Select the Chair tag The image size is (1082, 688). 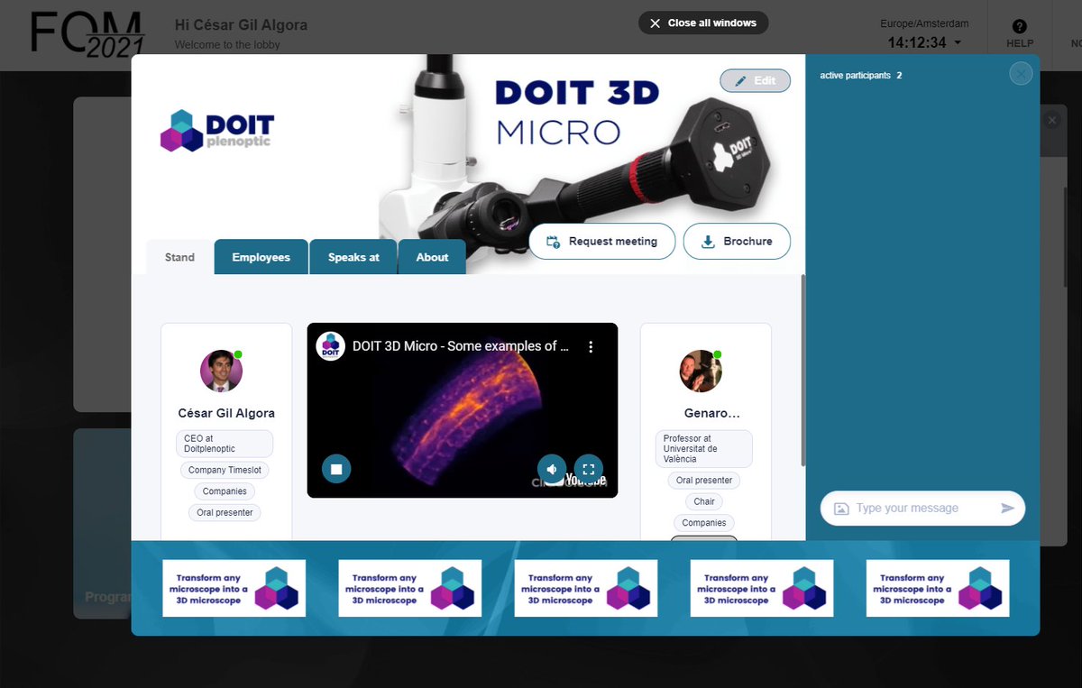click(704, 501)
